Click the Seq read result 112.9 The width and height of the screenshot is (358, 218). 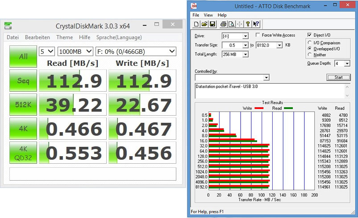pos(73,81)
